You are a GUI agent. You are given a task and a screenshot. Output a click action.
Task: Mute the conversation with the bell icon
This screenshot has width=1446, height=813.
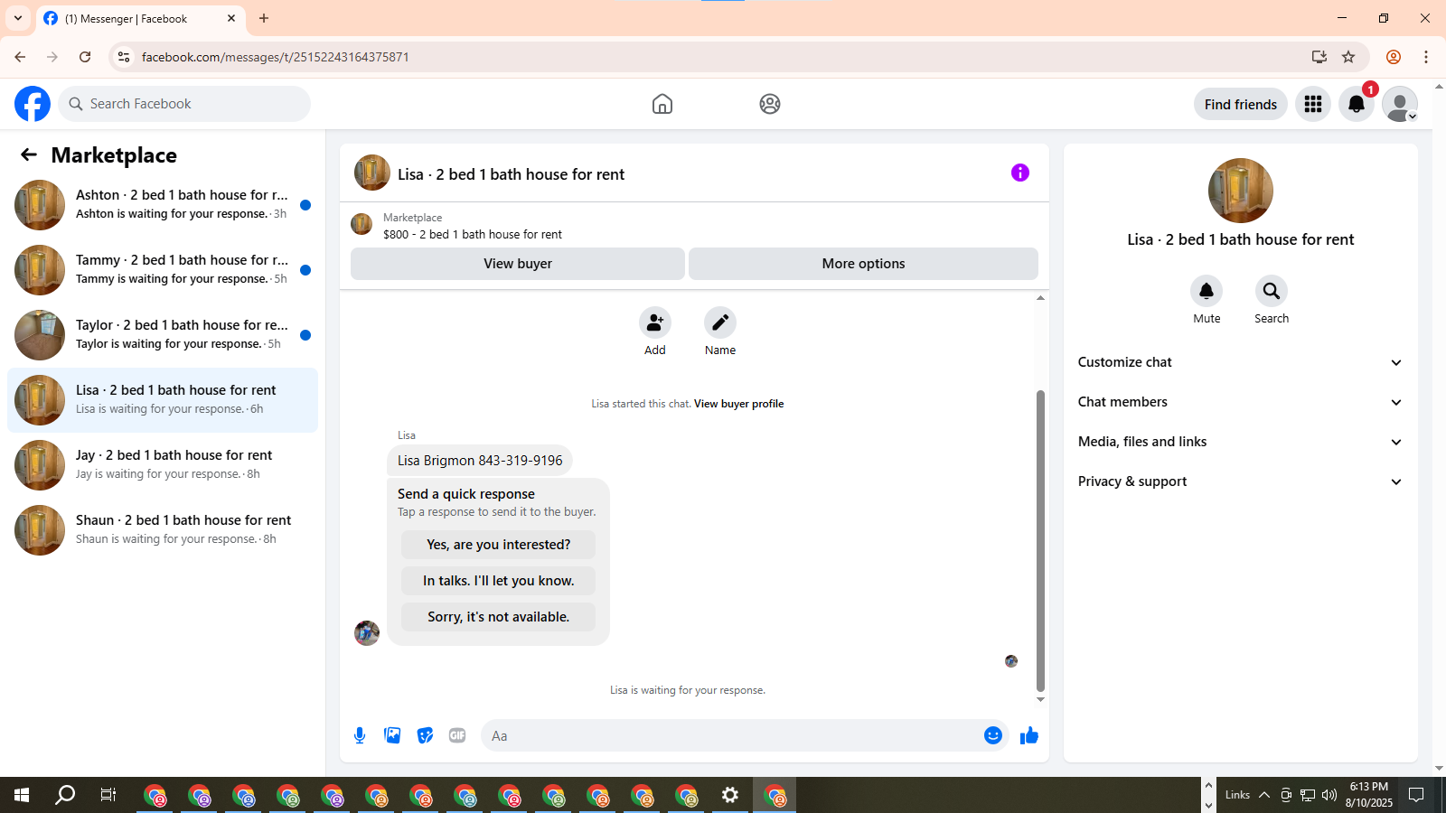click(x=1207, y=291)
